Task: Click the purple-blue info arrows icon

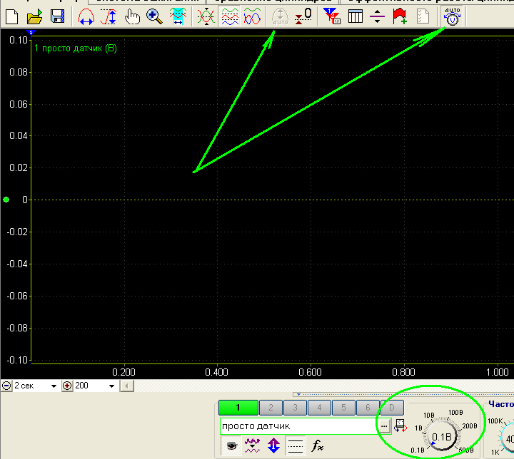Action: [273, 446]
